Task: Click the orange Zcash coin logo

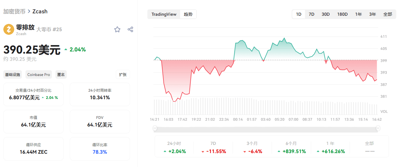Action: coord(9,29)
